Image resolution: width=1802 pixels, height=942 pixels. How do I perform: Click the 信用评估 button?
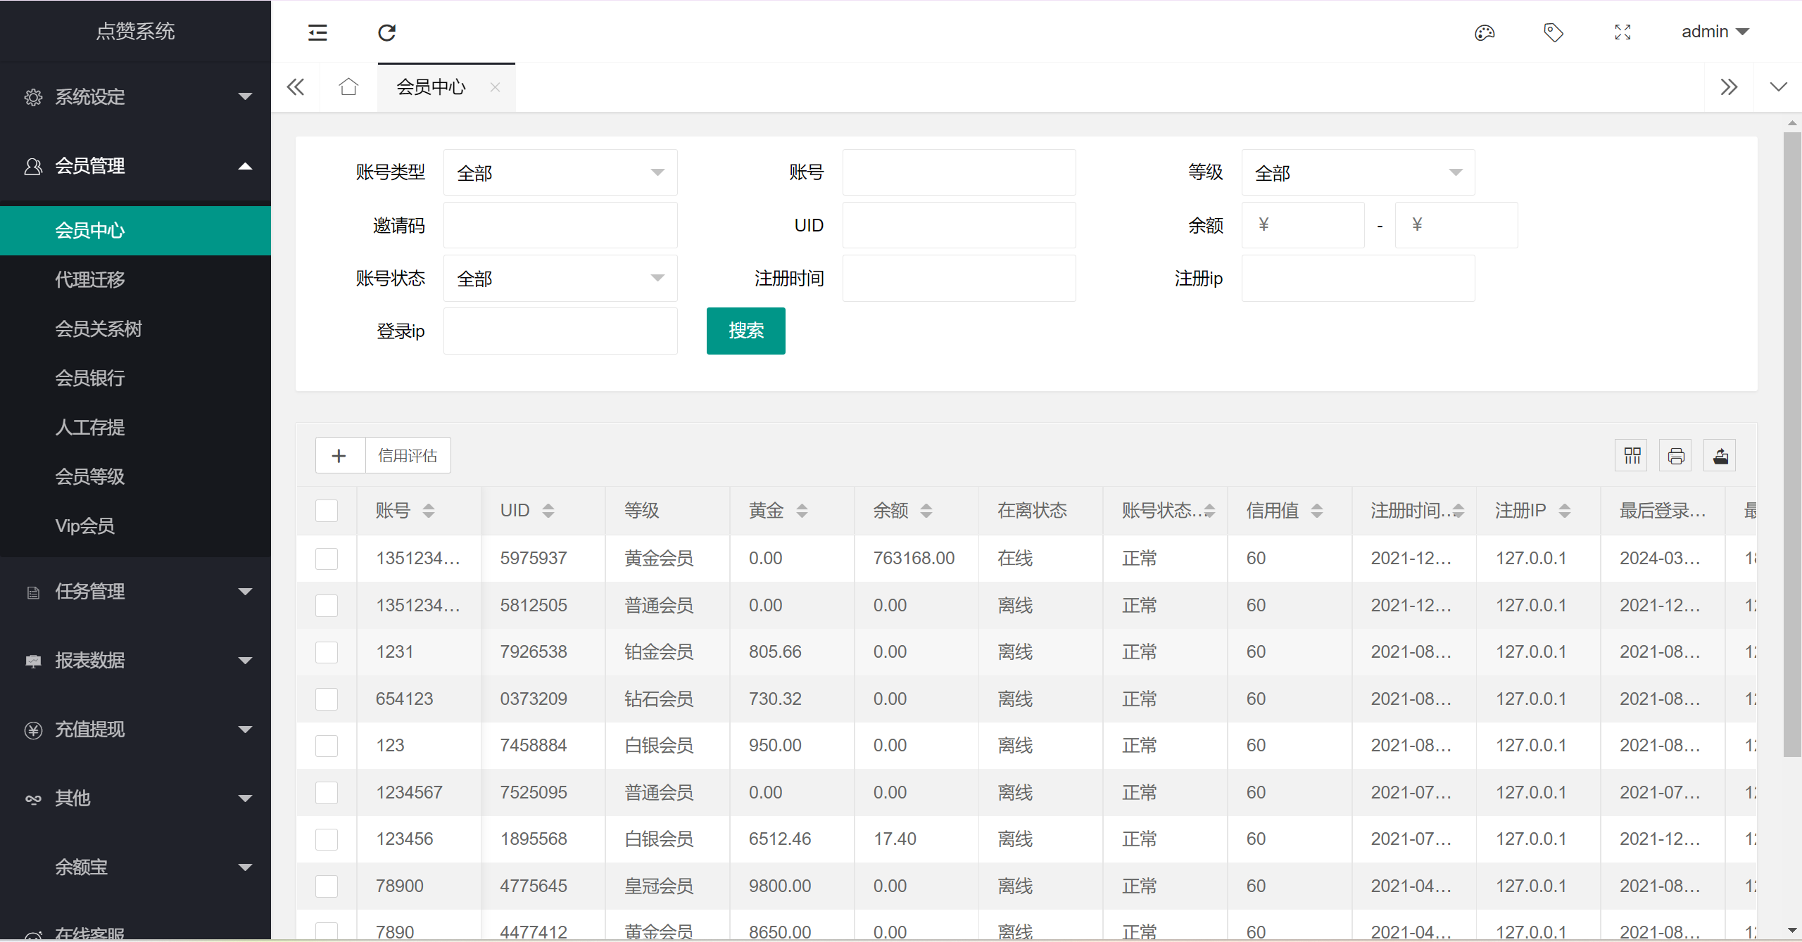click(x=408, y=456)
